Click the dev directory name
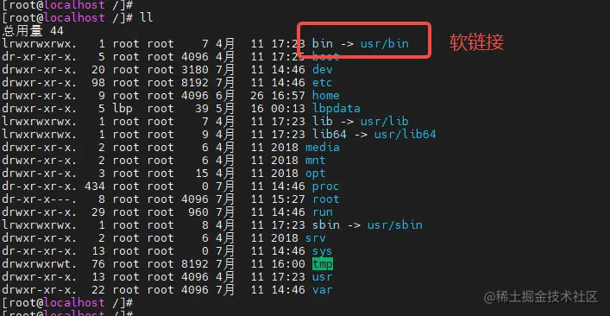The width and height of the screenshot is (610, 316). click(322, 70)
